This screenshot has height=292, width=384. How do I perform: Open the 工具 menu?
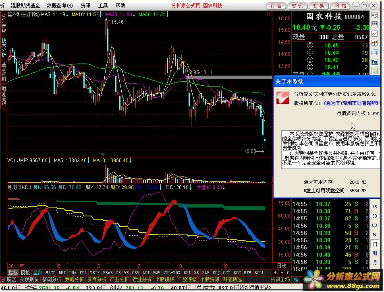point(103,5)
